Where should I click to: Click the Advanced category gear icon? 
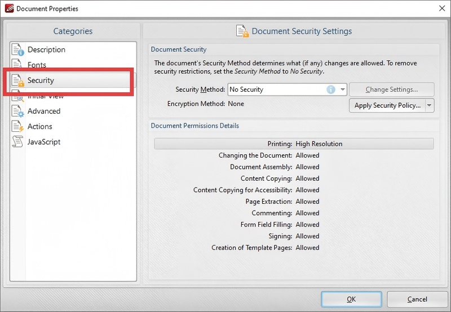(x=17, y=112)
